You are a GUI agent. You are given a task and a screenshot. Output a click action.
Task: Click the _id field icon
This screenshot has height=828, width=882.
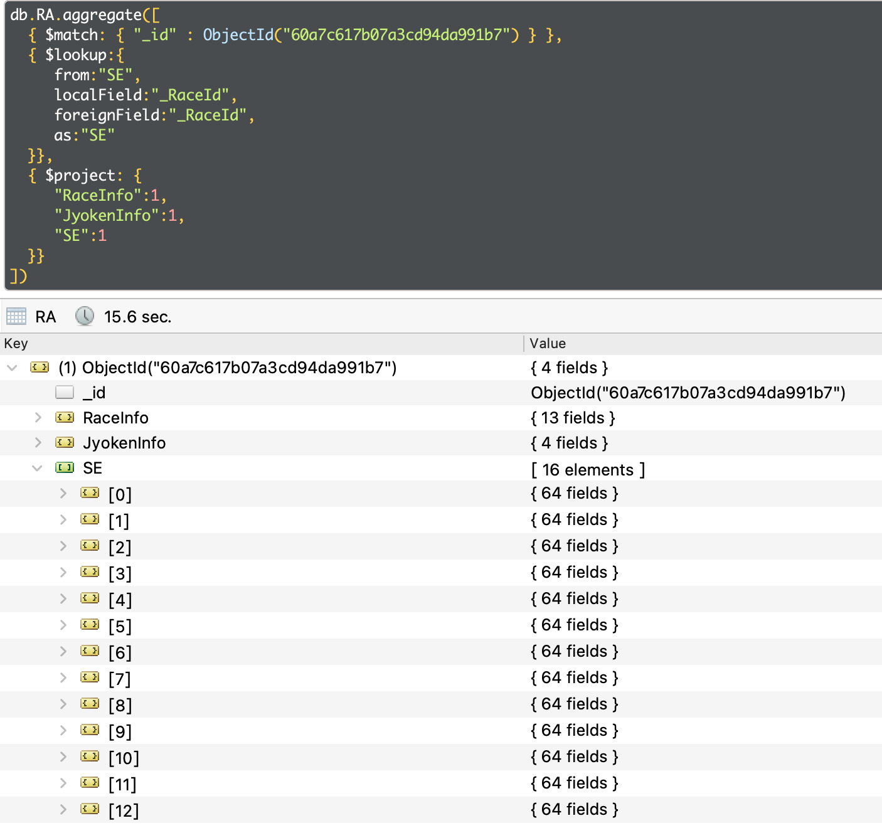(x=65, y=393)
